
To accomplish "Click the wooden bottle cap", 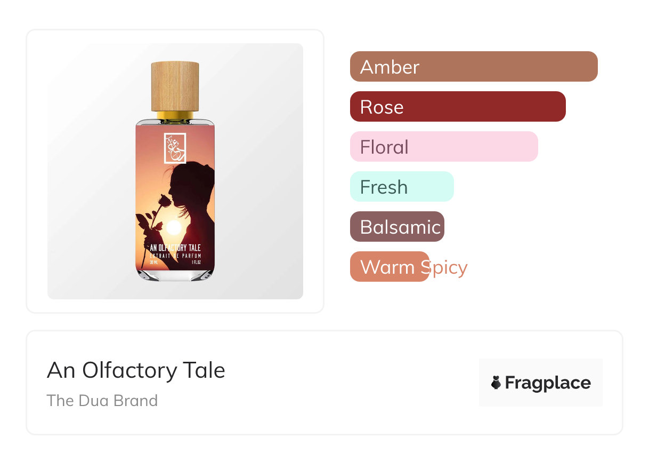I will pos(175,86).
